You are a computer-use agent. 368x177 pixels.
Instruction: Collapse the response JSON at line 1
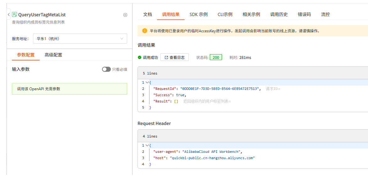point(147,82)
